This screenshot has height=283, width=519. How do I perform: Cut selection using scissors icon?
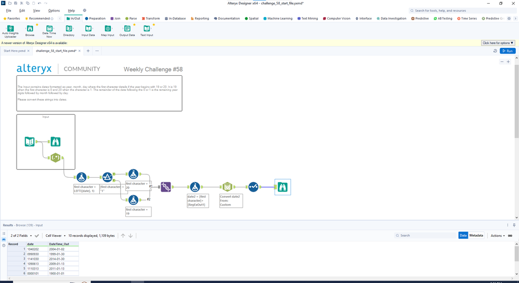21,3
